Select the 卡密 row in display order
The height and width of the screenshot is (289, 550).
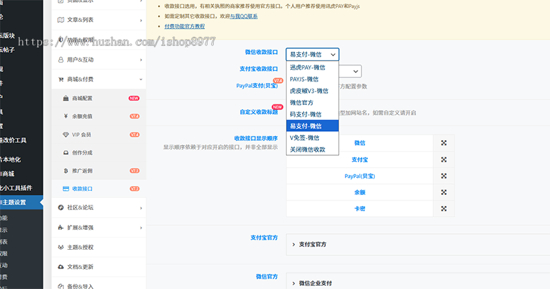pos(360,209)
